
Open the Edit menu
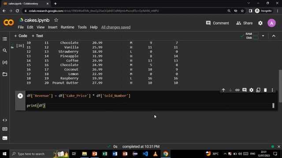30,27
